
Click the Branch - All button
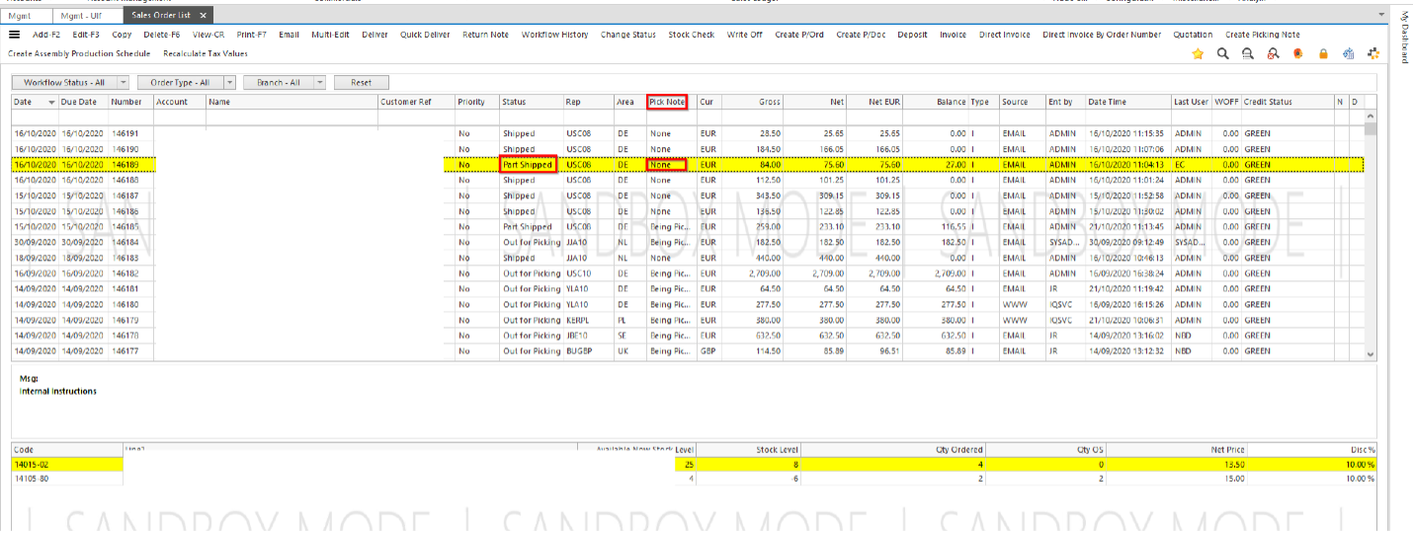(279, 83)
